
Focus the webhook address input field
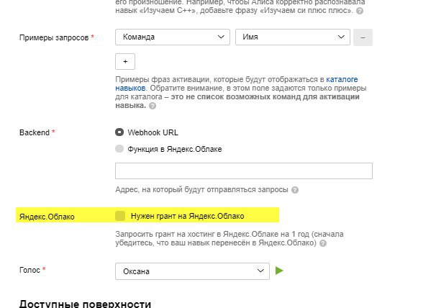244,171
